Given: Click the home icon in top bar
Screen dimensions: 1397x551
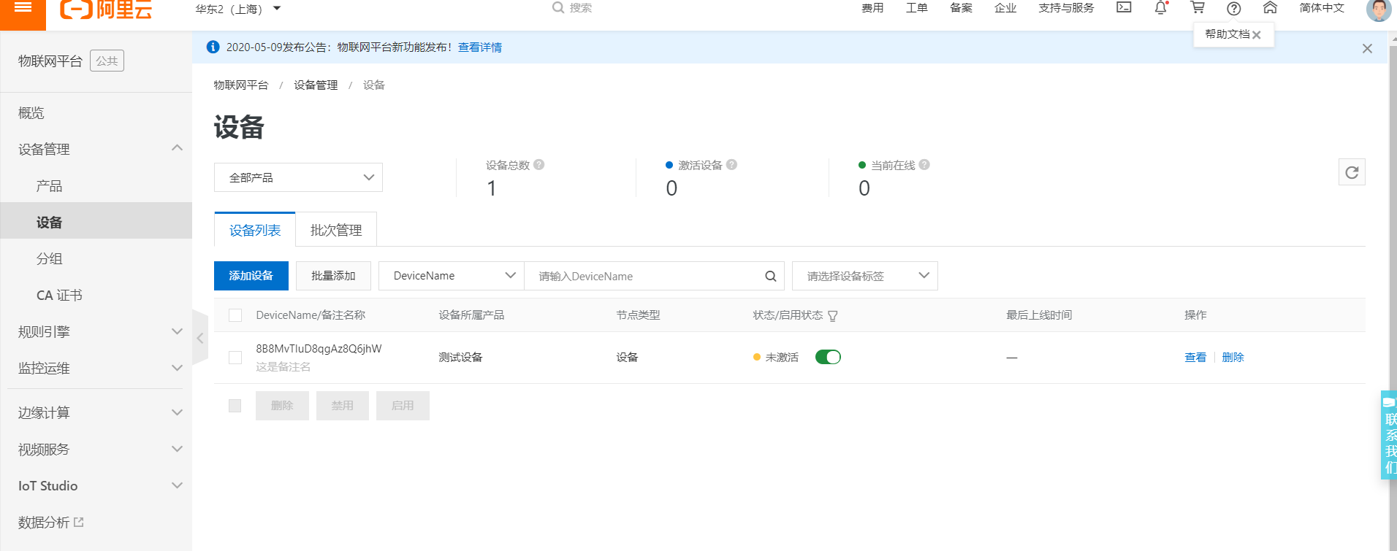Looking at the screenshot, I should (x=1270, y=8).
